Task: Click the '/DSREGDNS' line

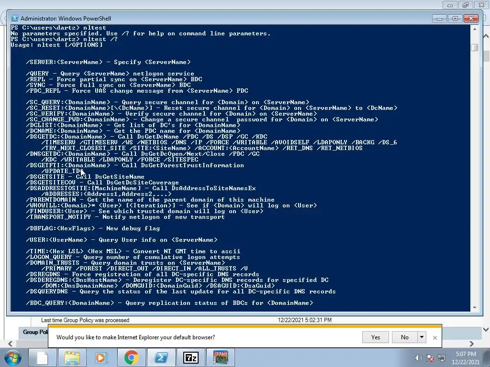Action: click(x=143, y=274)
